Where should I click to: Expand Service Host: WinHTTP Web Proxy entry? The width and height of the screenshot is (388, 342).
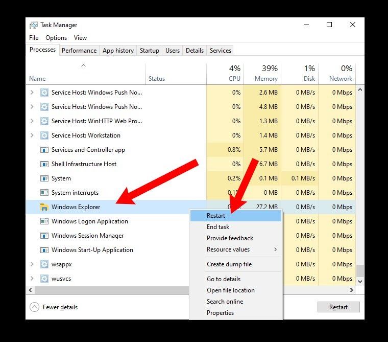click(32, 121)
